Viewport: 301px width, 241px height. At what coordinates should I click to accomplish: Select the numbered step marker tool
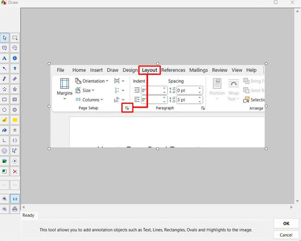tap(15, 58)
